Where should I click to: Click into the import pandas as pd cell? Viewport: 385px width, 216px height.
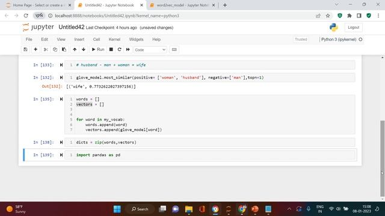(210, 155)
